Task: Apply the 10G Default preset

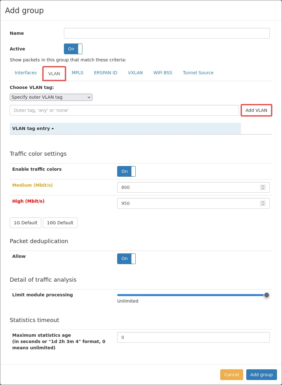Action: (60, 223)
